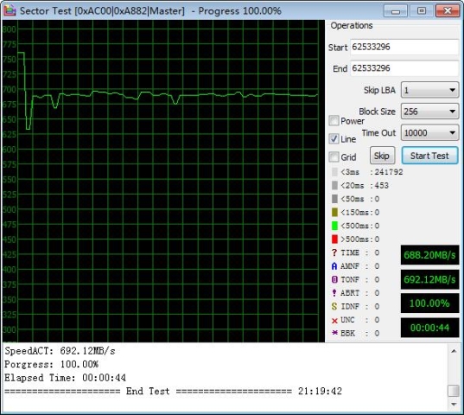
Task: Click the Sector Test app icon in title bar
Action: [10, 10]
